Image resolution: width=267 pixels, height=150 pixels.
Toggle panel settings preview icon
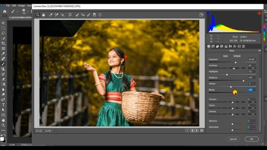202,130
